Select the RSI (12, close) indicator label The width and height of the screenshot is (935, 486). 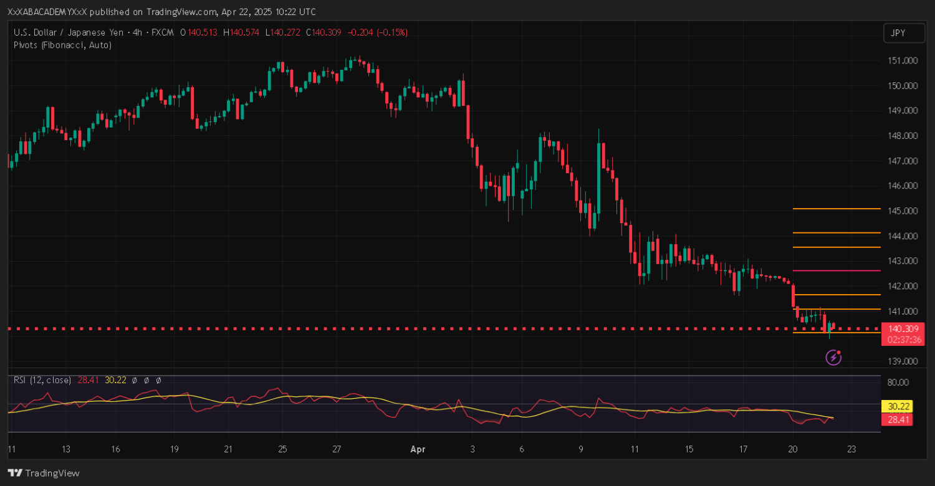click(x=42, y=379)
